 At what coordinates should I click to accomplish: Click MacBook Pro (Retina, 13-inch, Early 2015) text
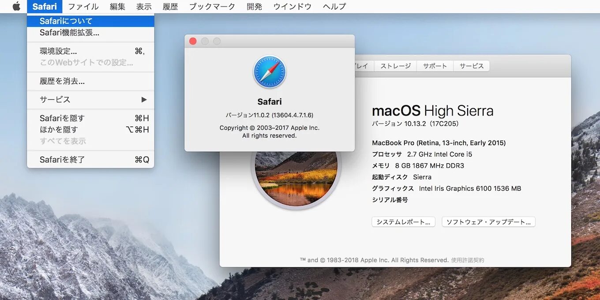(439, 143)
